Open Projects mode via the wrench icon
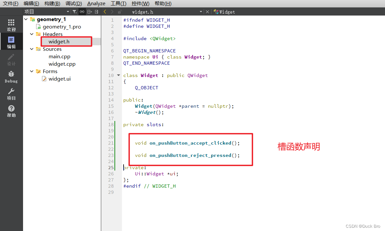This screenshot has height=231, width=385. click(11, 92)
